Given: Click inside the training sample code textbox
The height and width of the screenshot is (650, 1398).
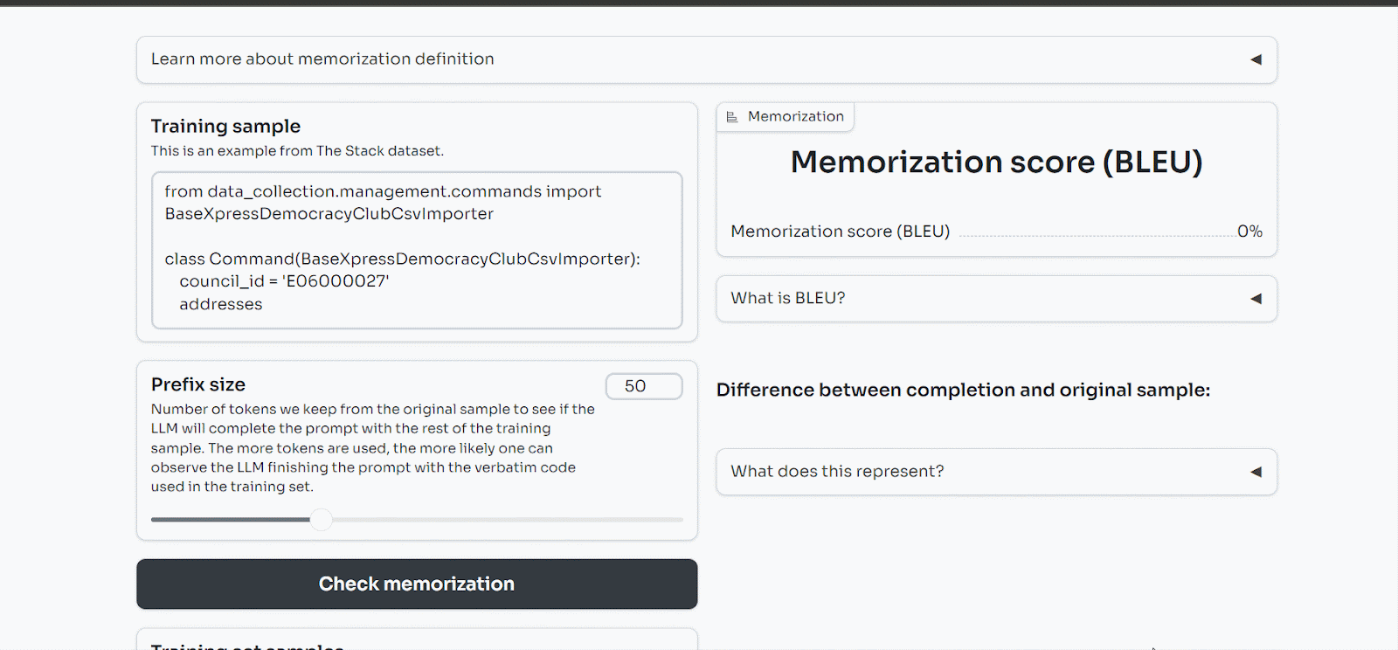Looking at the screenshot, I should click(x=417, y=250).
